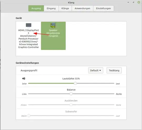Image resolution: width=142 pixels, height=130 pixels.
Task: Click the arrow on the Default dropdown
Action: coord(100,70)
